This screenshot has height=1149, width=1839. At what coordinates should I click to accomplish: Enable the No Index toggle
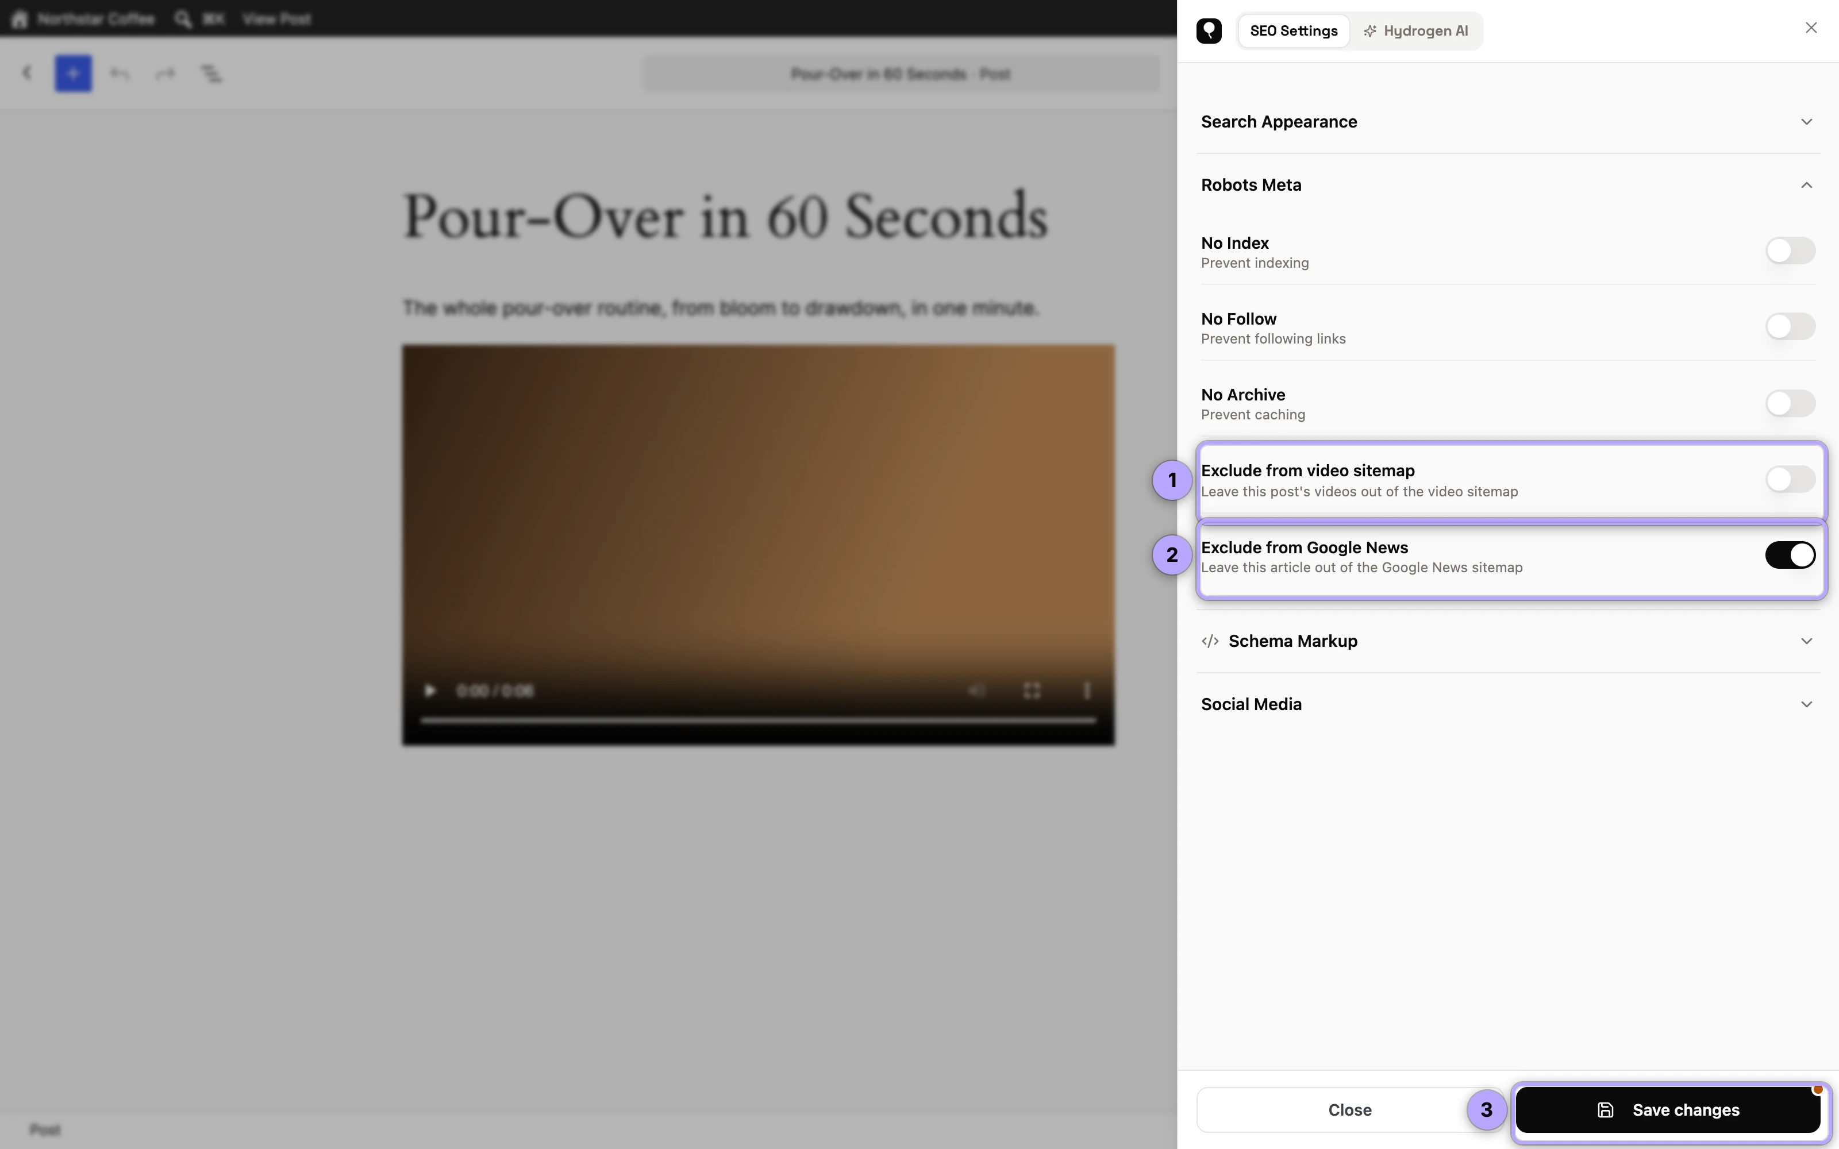(x=1790, y=251)
